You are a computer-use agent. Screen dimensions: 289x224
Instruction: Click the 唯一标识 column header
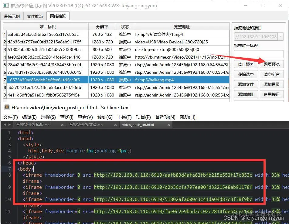tap(48, 27)
